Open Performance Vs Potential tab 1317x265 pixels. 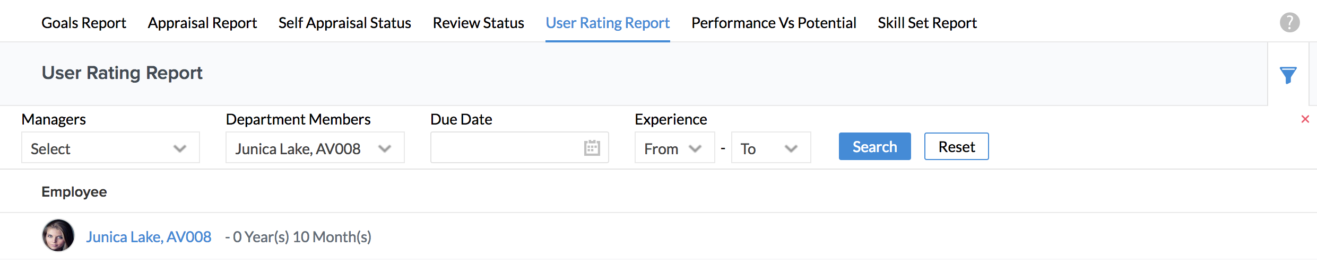coord(774,23)
